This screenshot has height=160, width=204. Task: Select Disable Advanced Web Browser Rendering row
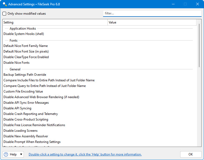tap(100, 97)
